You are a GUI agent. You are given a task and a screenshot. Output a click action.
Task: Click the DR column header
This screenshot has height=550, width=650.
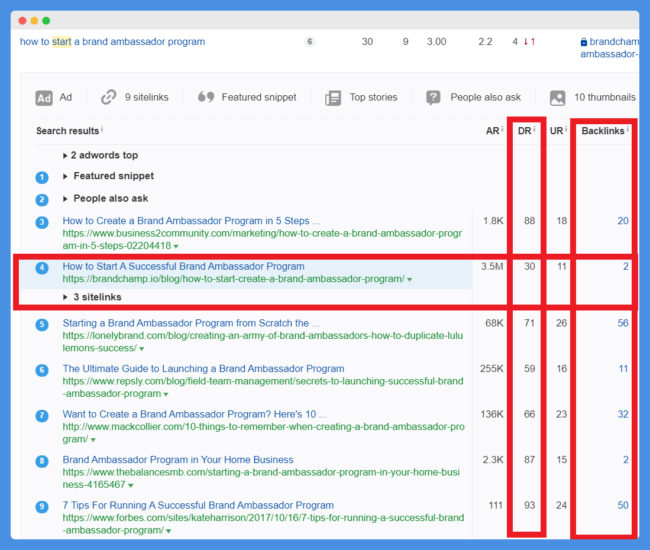(x=525, y=131)
